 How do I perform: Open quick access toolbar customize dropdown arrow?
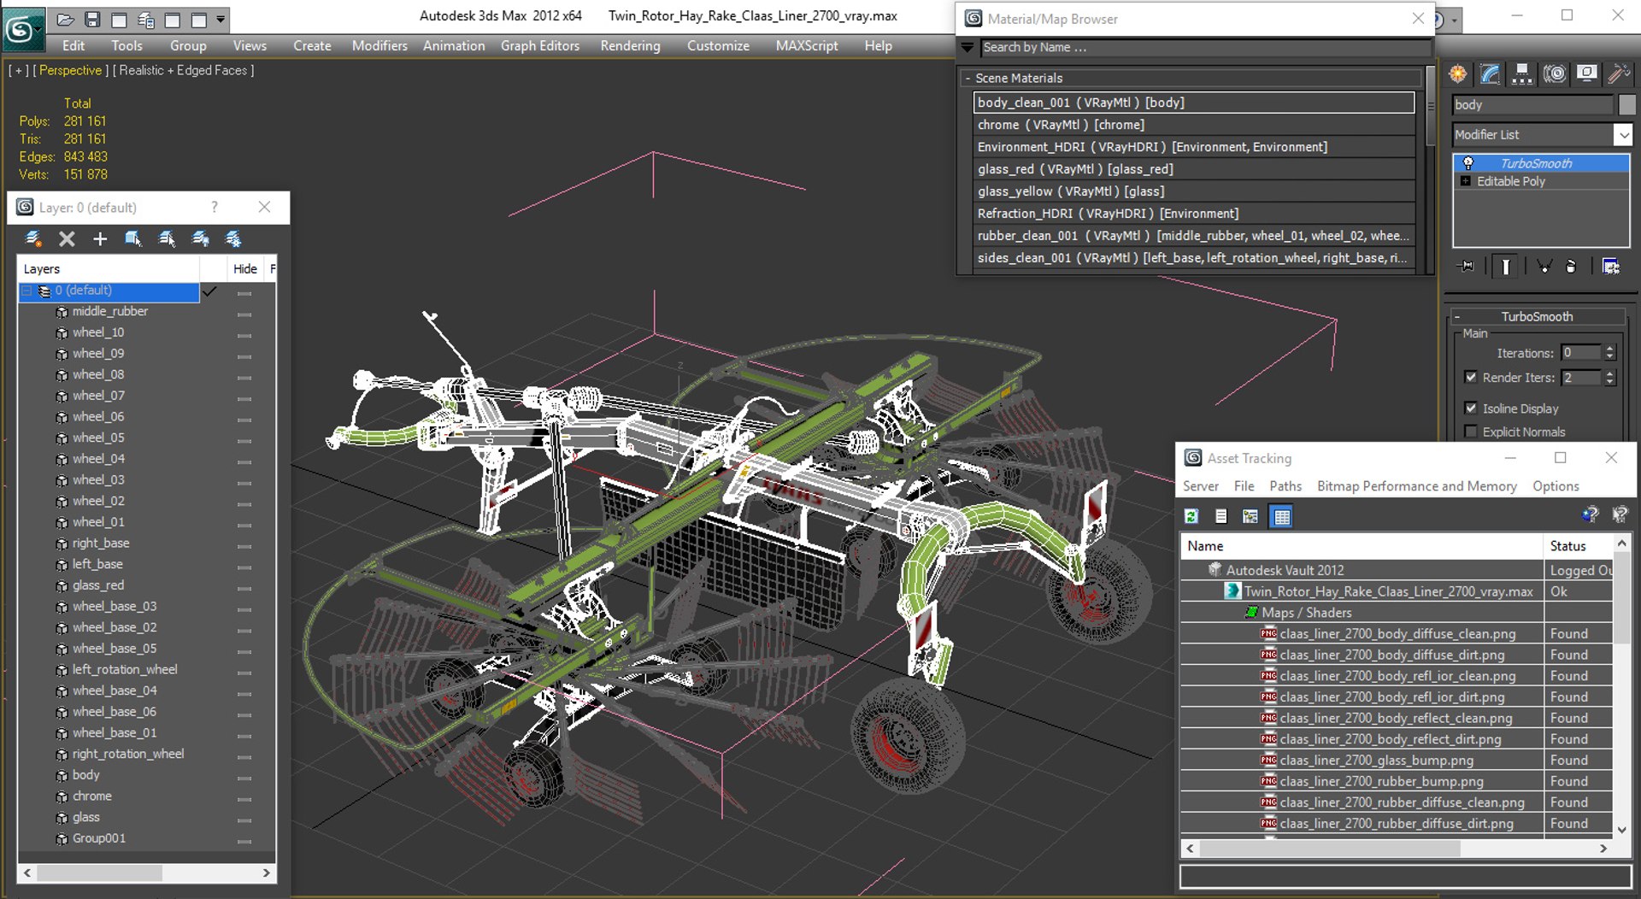point(221,19)
